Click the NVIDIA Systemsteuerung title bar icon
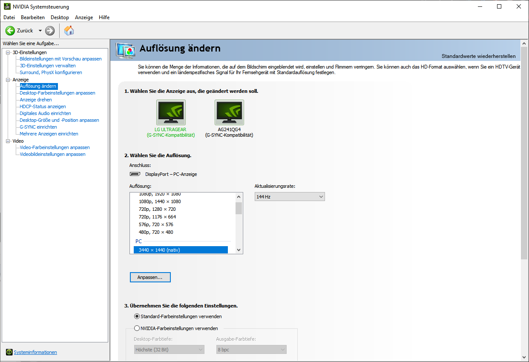This screenshot has width=529, height=362. tap(7, 6)
